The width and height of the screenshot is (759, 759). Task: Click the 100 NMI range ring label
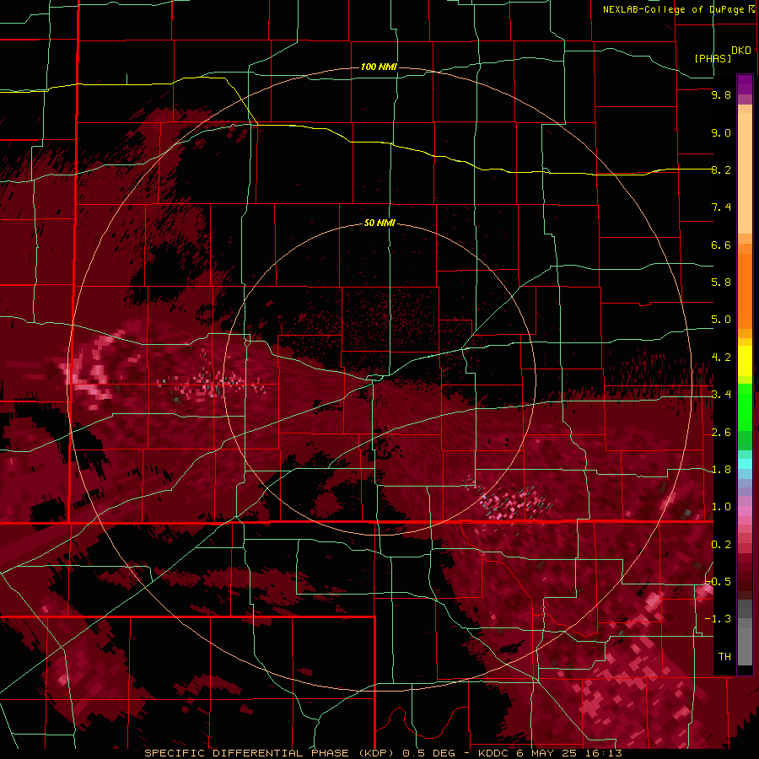click(379, 67)
